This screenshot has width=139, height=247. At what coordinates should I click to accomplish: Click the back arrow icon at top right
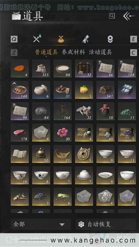click(x=129, y=16)
